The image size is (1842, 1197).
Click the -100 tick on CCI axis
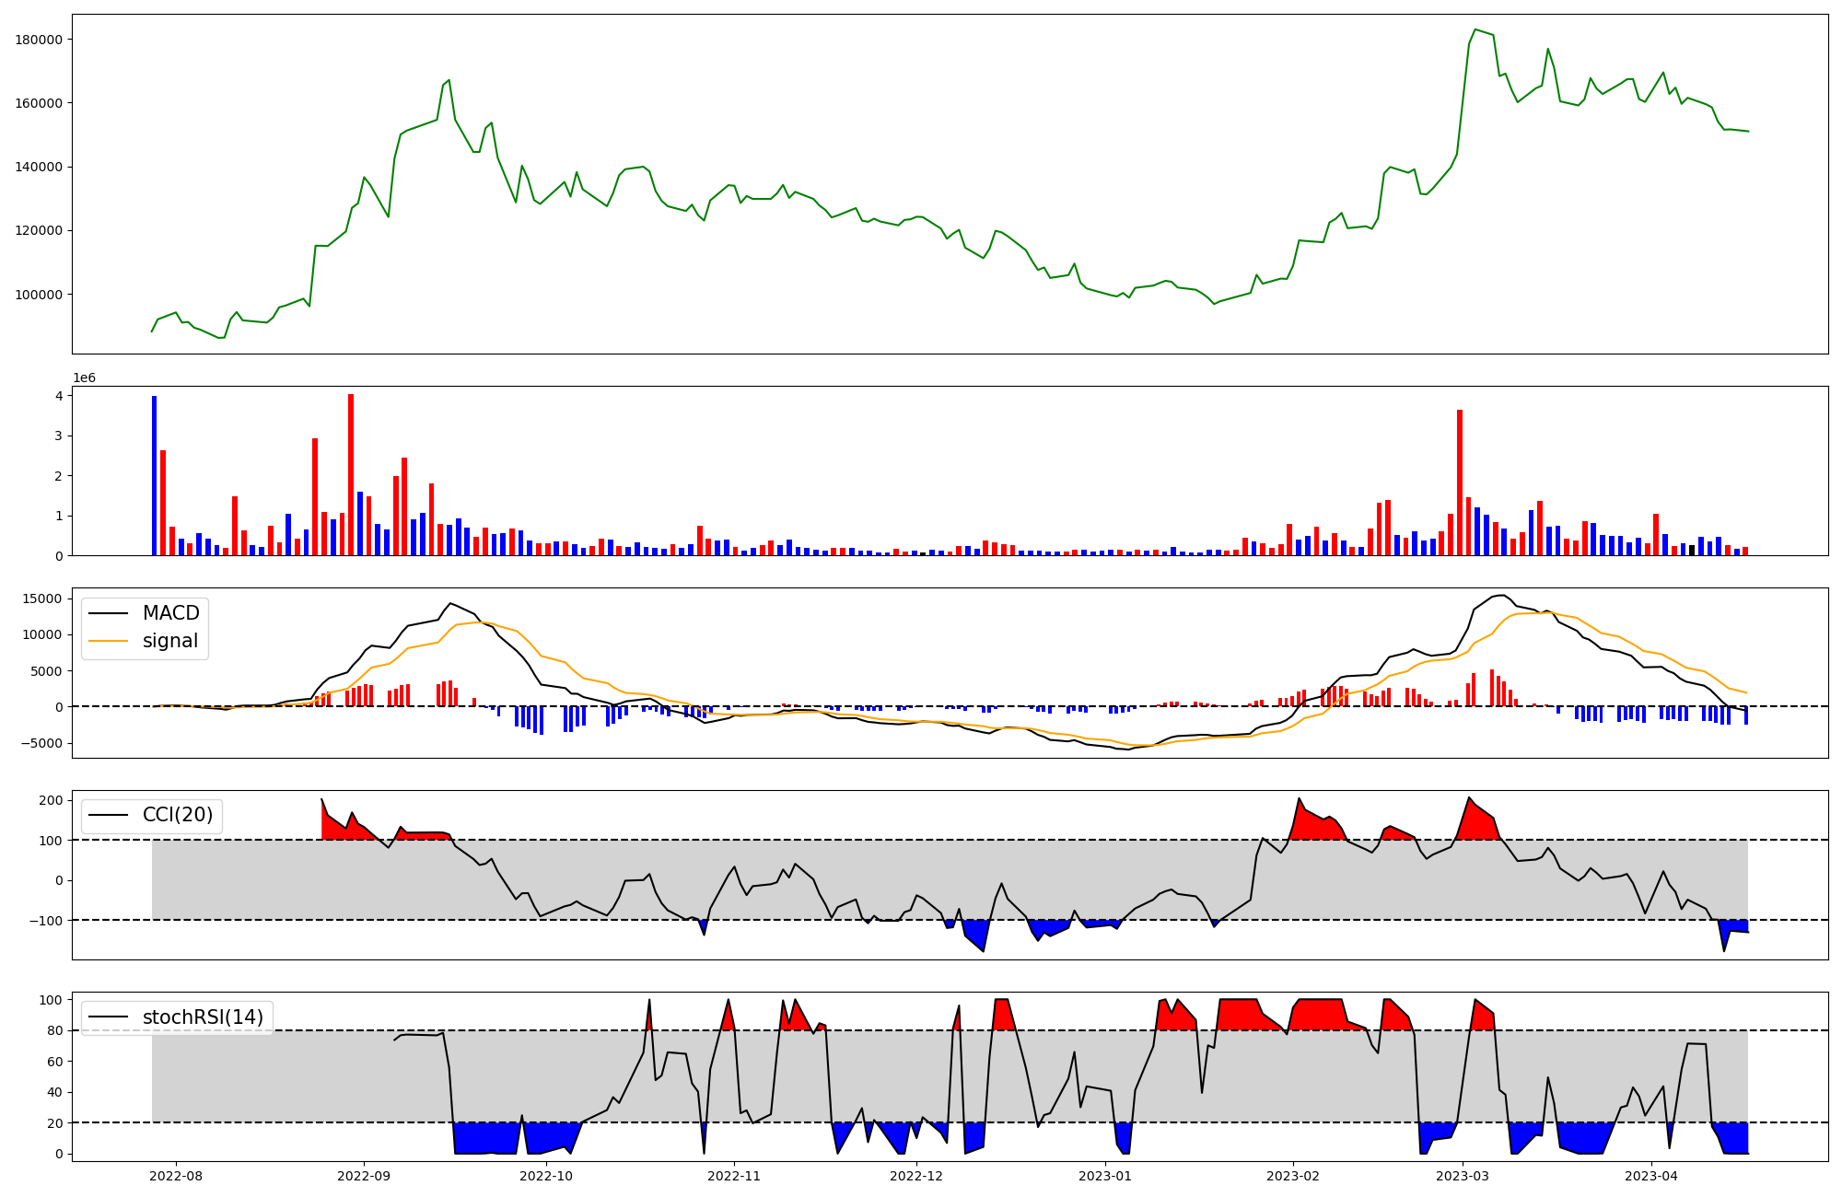pos(46,921)
